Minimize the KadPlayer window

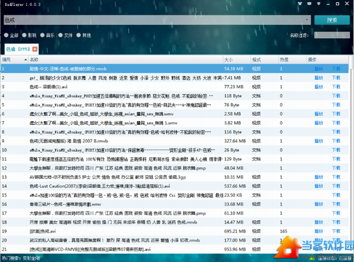click(x=328, y=4)
